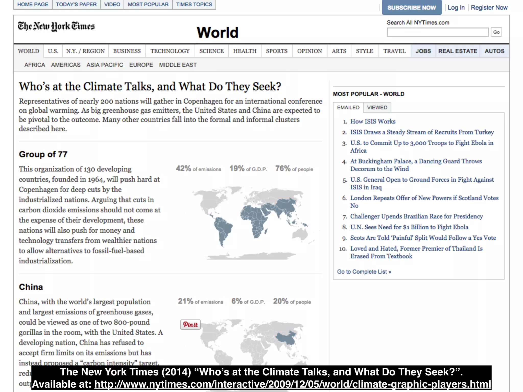Switch to the VIEWED tab

377,107
